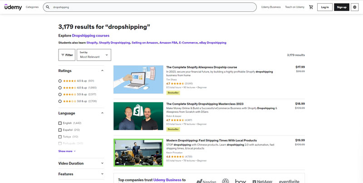The width and height of the screenshot is (363, 183).
Task: Collapse the Ratings filter section
Action: [x=102, y=71]
